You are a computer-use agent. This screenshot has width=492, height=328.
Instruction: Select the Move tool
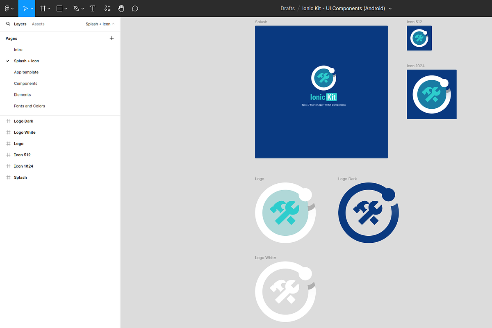tap(25, 8)
